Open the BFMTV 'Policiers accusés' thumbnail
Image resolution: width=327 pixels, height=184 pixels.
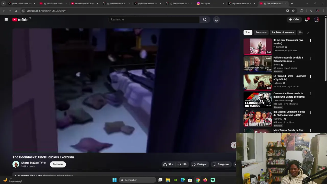click(x=258, y=64)
